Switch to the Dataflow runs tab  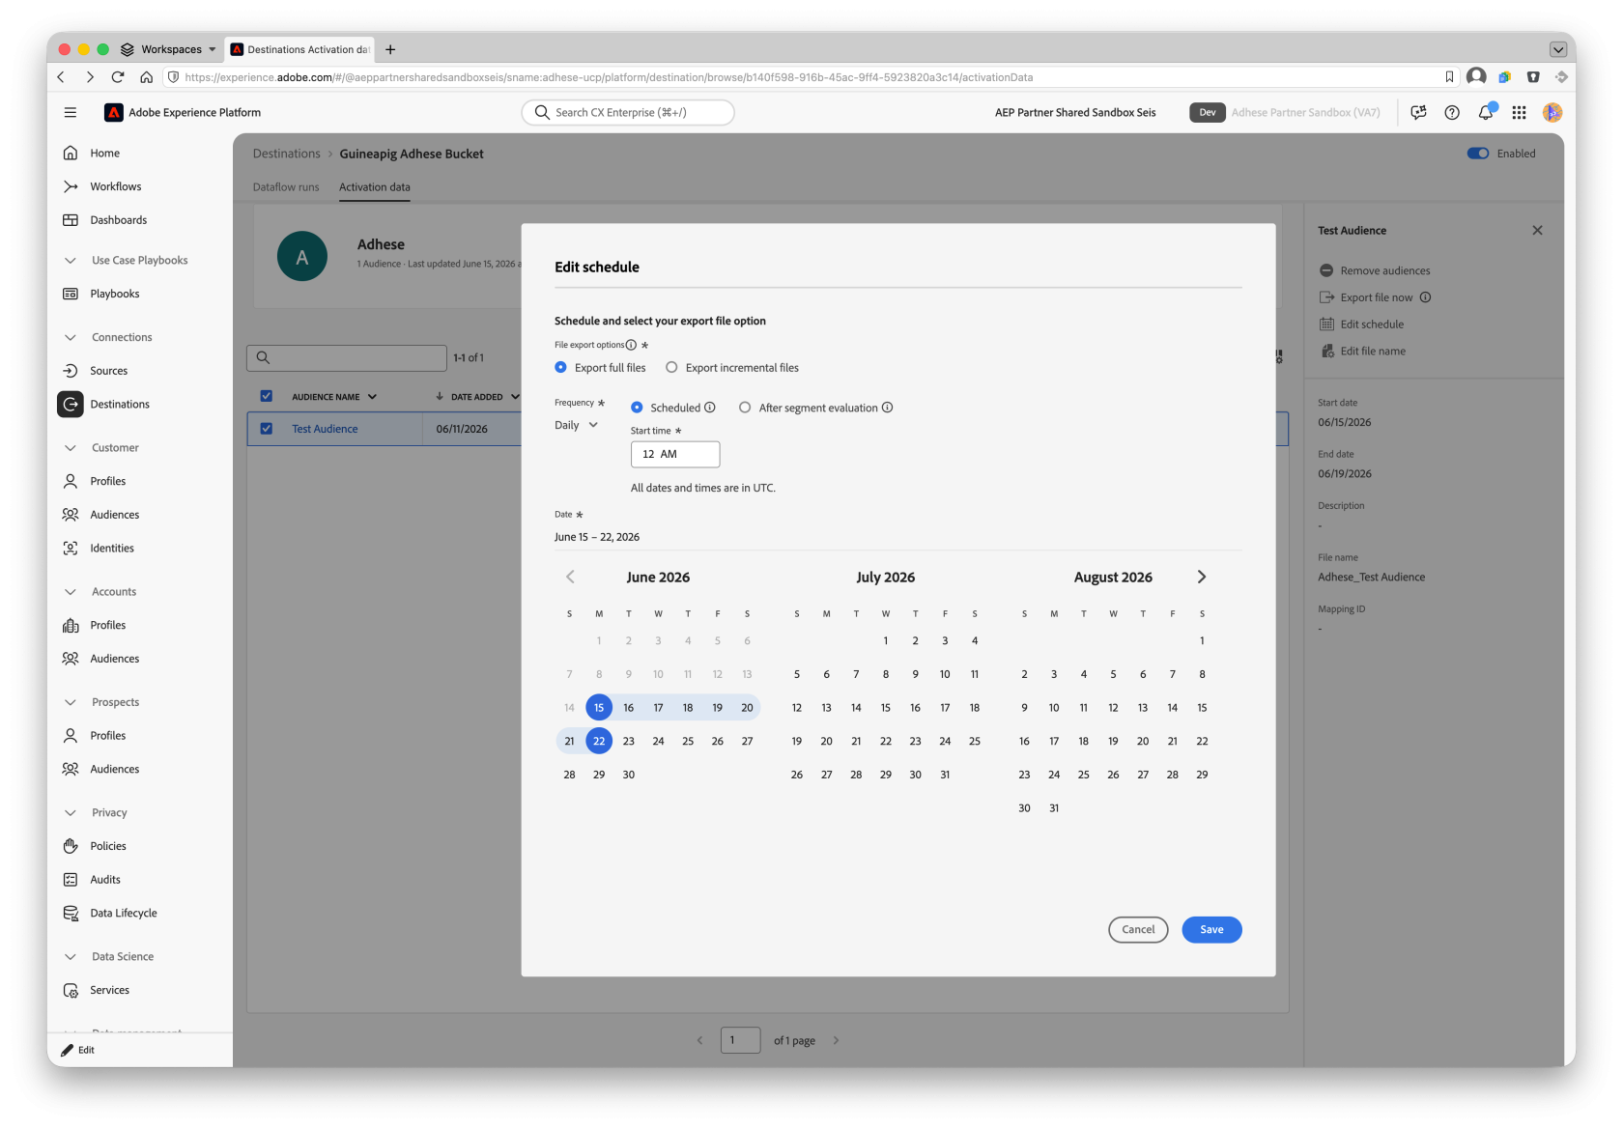286,187
